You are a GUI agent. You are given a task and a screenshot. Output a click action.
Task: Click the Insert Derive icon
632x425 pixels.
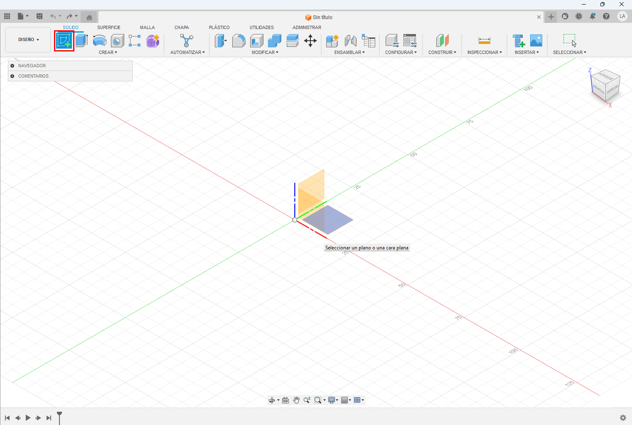(519, 41)
